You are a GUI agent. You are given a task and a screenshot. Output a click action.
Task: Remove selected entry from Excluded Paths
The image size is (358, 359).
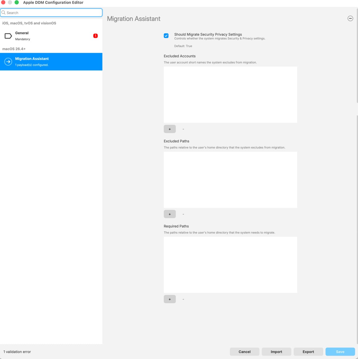coord(183,214)
